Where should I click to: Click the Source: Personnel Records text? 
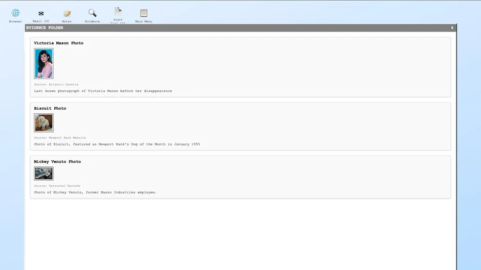(x=57, y=186)
